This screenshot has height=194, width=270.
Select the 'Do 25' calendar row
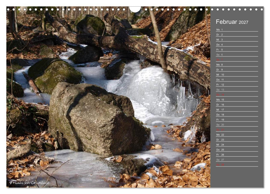(x=237, y=150)
